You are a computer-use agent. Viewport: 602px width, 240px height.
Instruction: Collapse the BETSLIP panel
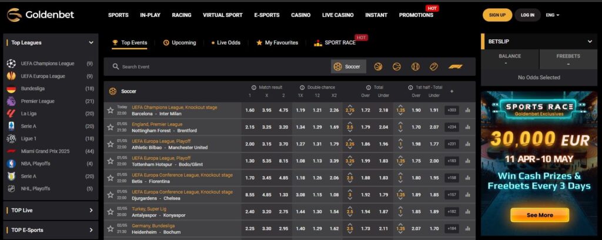(590, 42)
